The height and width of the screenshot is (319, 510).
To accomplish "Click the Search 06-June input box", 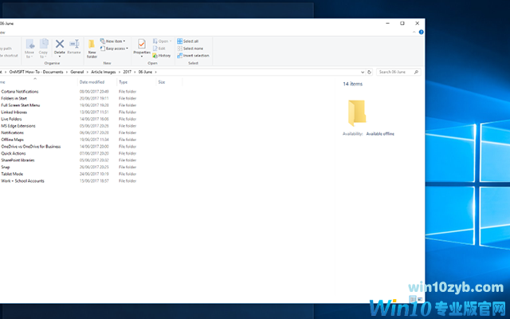I will click(x=397, y=72).
